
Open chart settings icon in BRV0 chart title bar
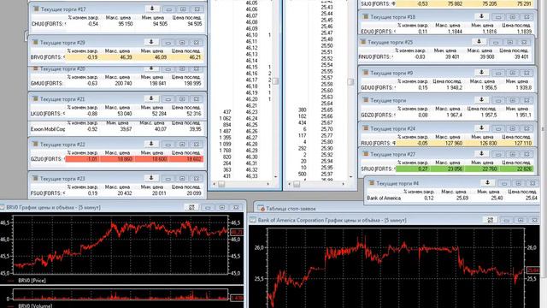(191, 207)
